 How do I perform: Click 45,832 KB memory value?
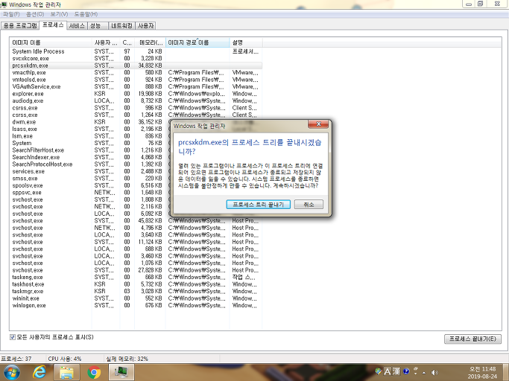(x=150, y=221)
